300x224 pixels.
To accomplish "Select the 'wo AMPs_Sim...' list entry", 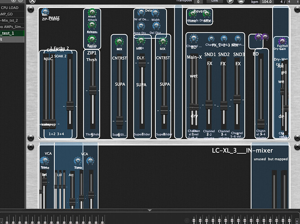I will click(x=12, y=27).
